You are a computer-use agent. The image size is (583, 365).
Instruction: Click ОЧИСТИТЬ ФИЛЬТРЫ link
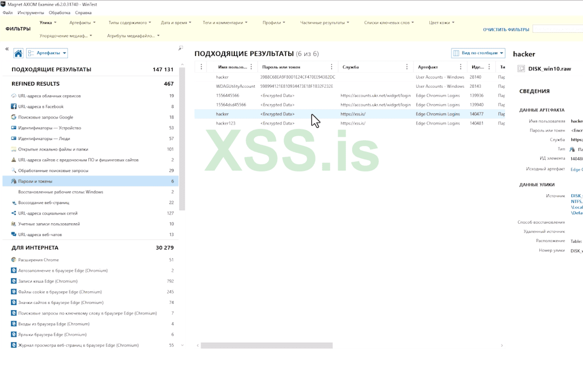click(506, 29)
